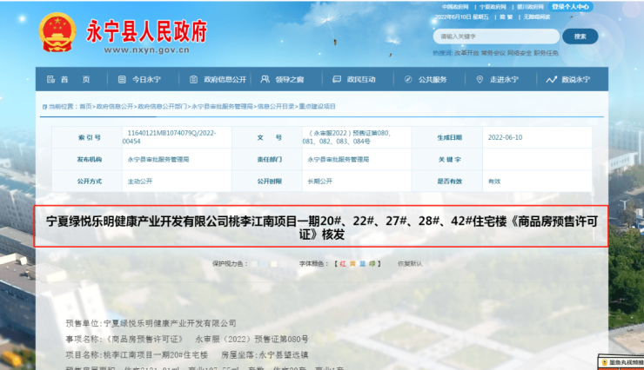The width and height of the screenshot is (644, 370).
Task: Click the website address www.nxyn.gov.cn
Action: [146, 50]
